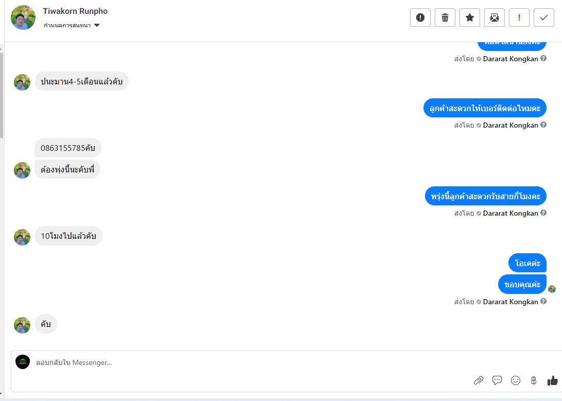Open Tiwakorn Runpho's large profile picture
Viewport: 562px width, 401px height.
pos(23,18)
